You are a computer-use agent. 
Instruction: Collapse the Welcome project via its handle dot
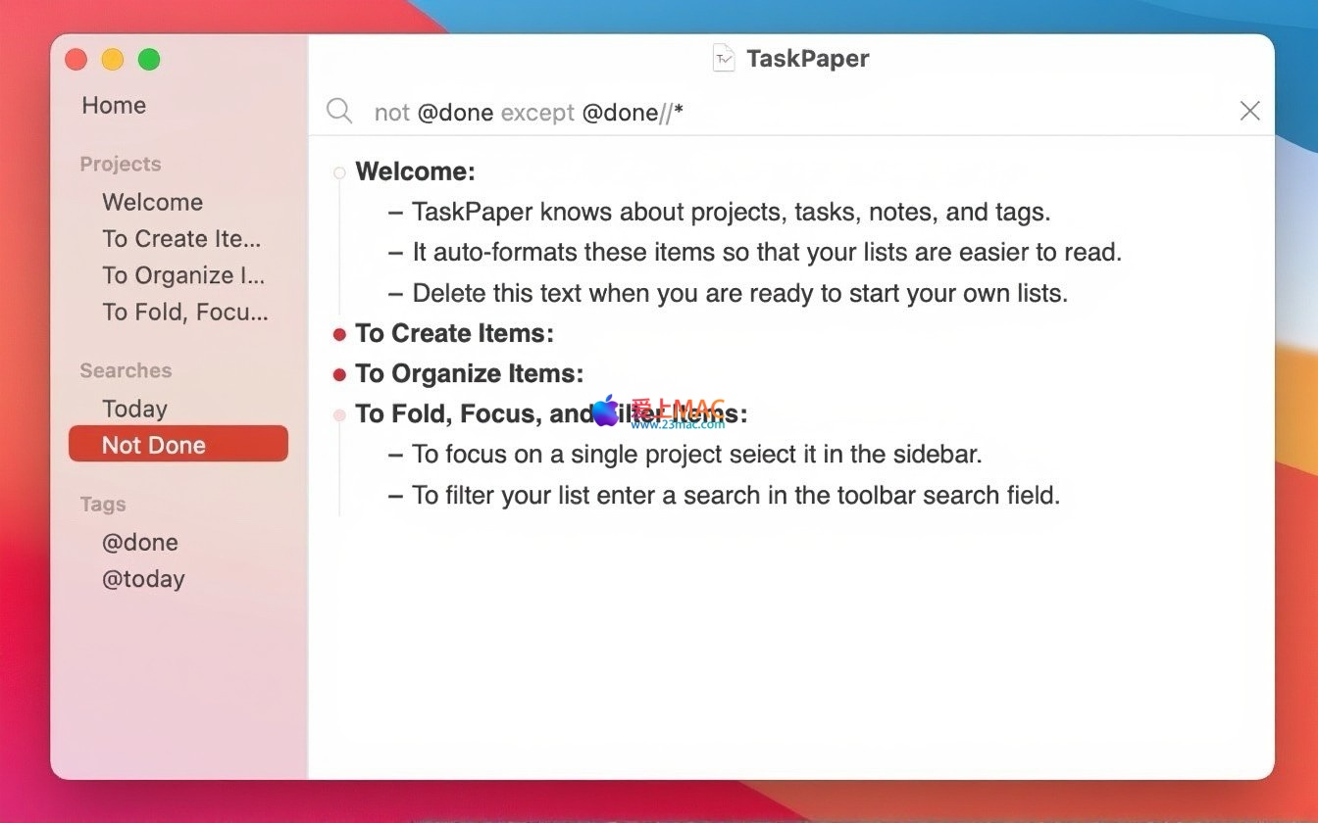pos(339,173)
